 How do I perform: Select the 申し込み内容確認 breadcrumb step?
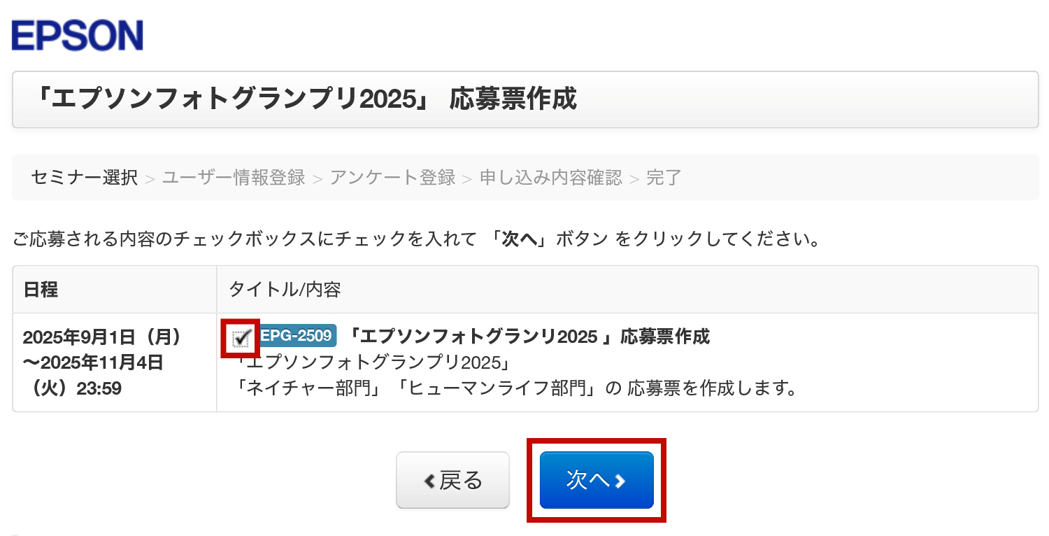point(550,178)
